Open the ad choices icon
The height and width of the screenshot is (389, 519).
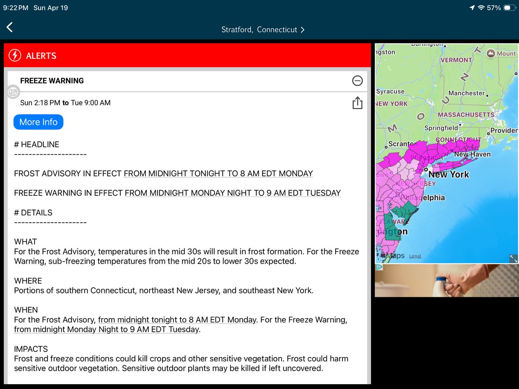click(379, 267)
